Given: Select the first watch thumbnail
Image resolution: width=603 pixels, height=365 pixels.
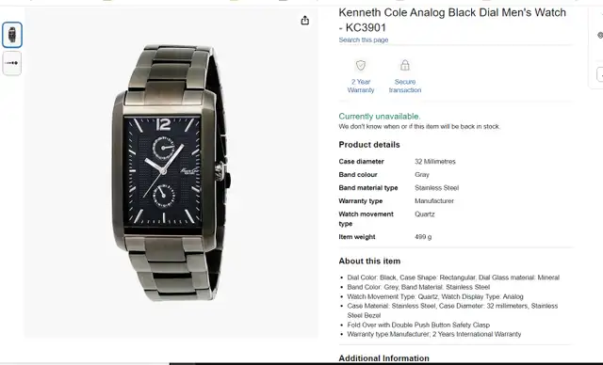Looking at the screenshot, I should click(x=12, y=35).
